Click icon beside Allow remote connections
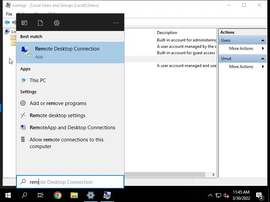This screenshot has height=202, width=270. 23,139
